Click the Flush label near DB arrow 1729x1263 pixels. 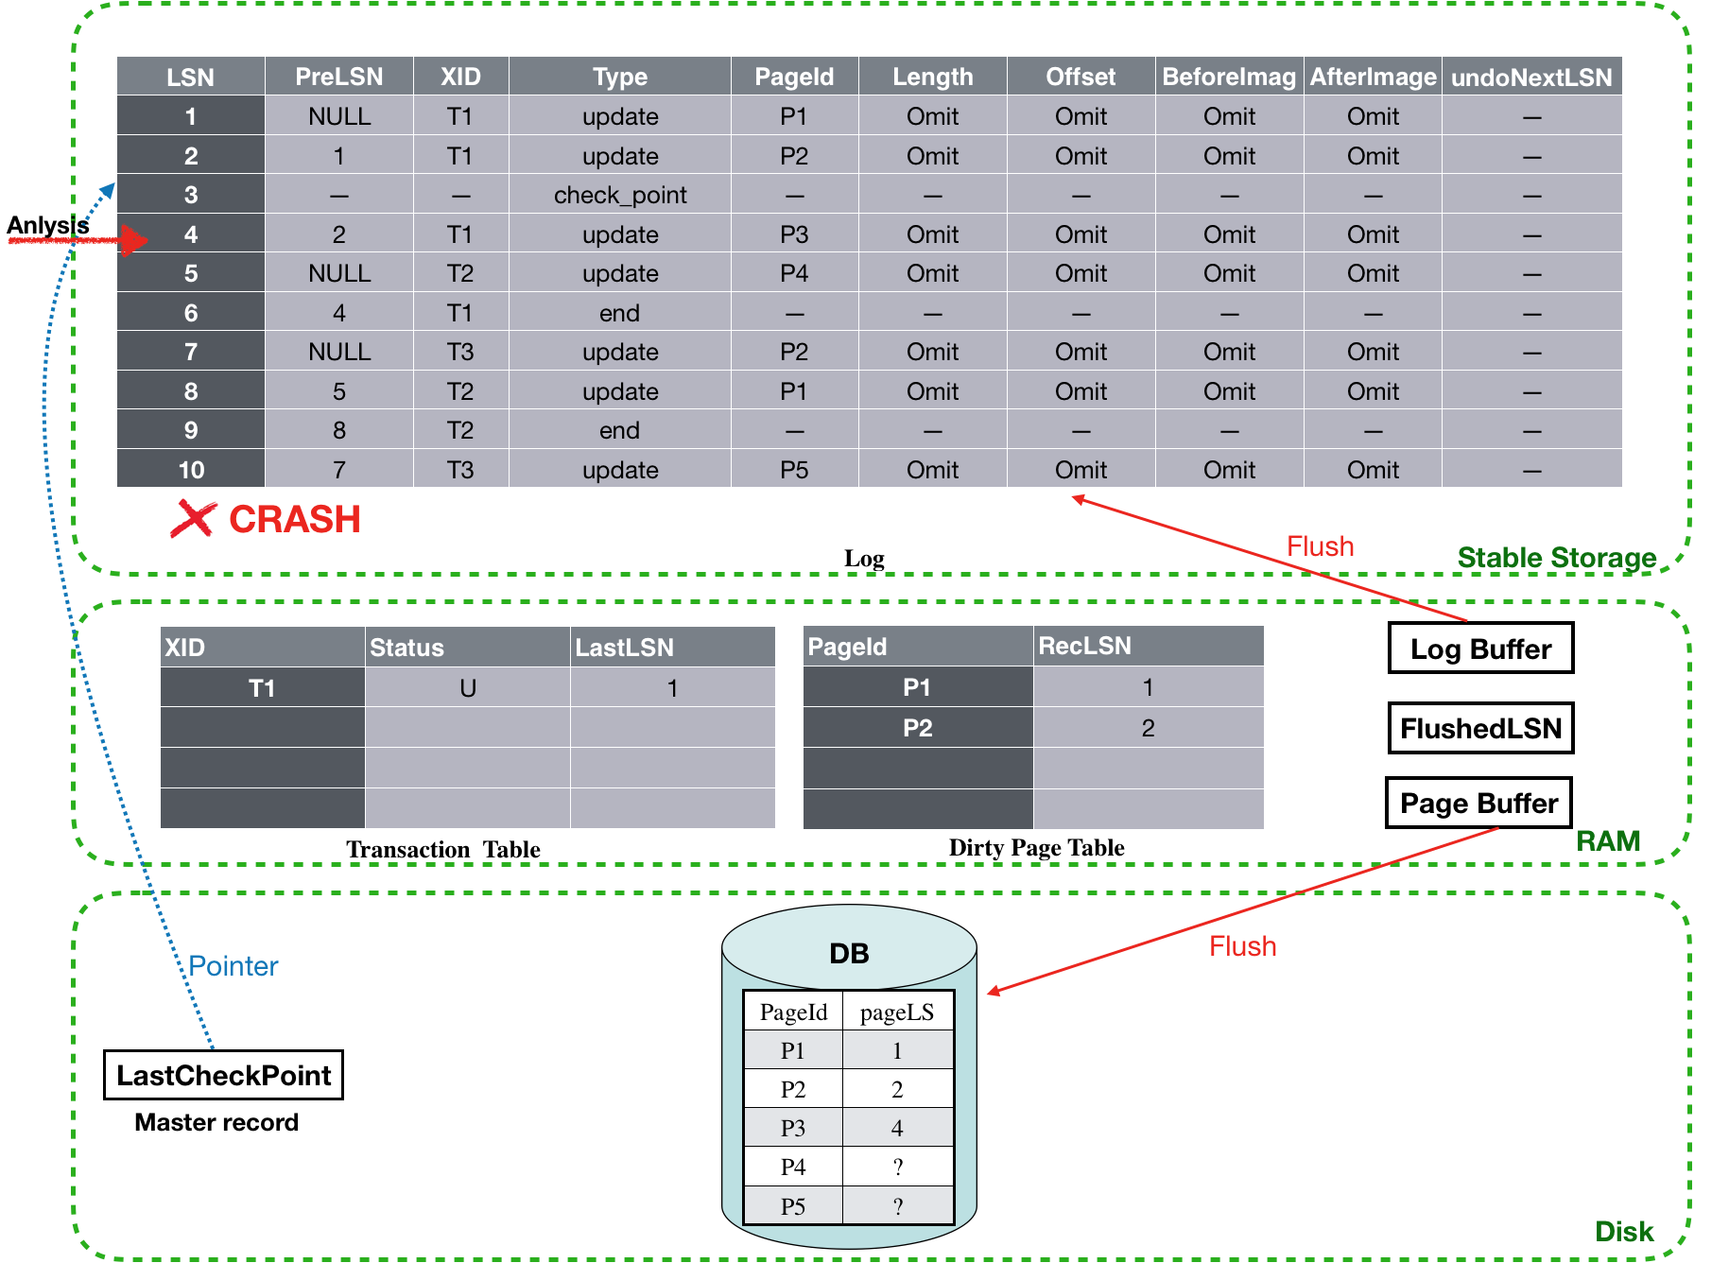click(x=1242, y=946)
